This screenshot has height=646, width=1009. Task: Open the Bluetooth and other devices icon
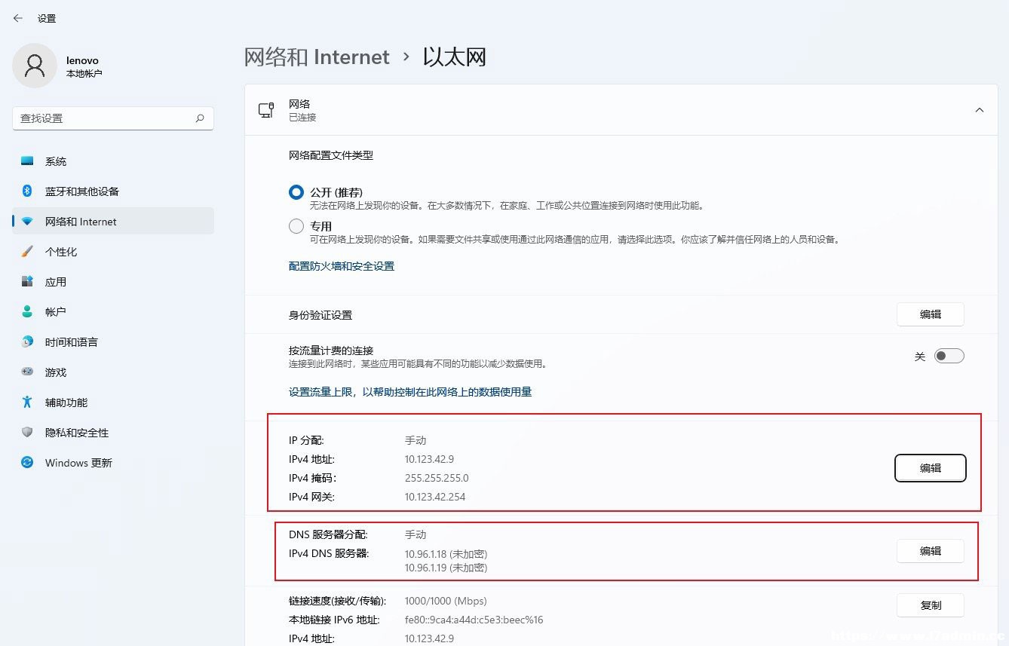click(x=27, y=191)
